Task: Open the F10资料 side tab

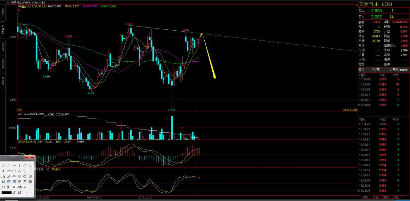Action: (x=3, y=64)
